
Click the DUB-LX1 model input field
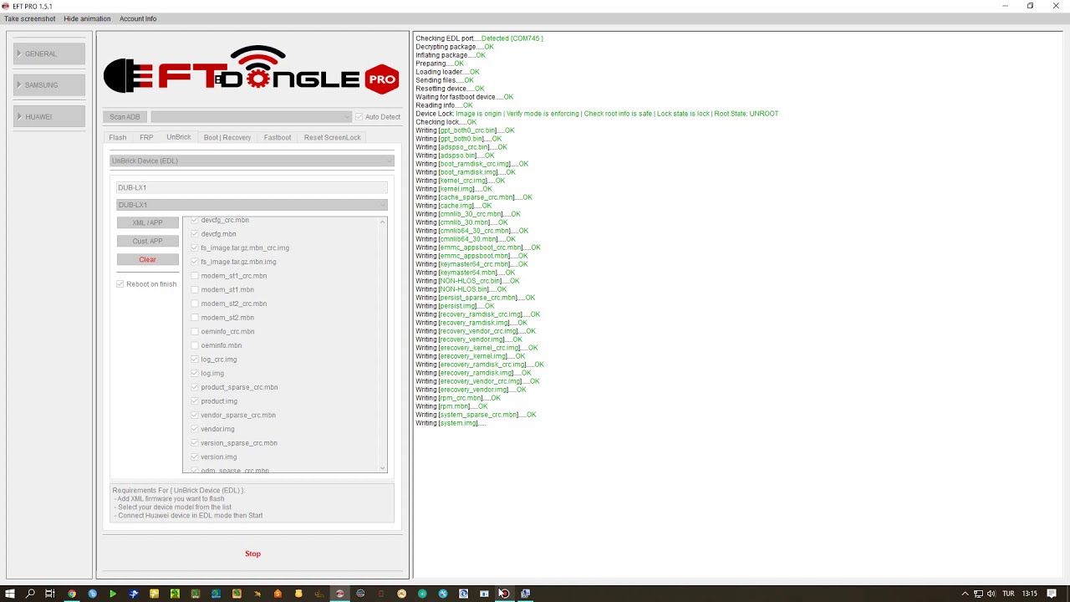point(252,187)
